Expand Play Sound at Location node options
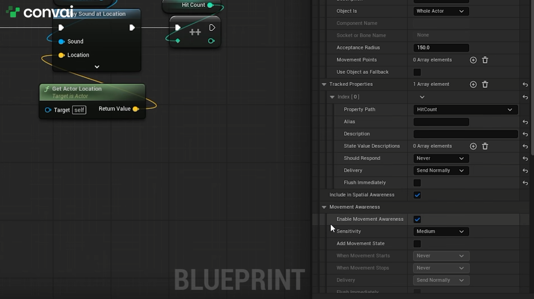The image size is (534, 299). (x=97, y=67)
